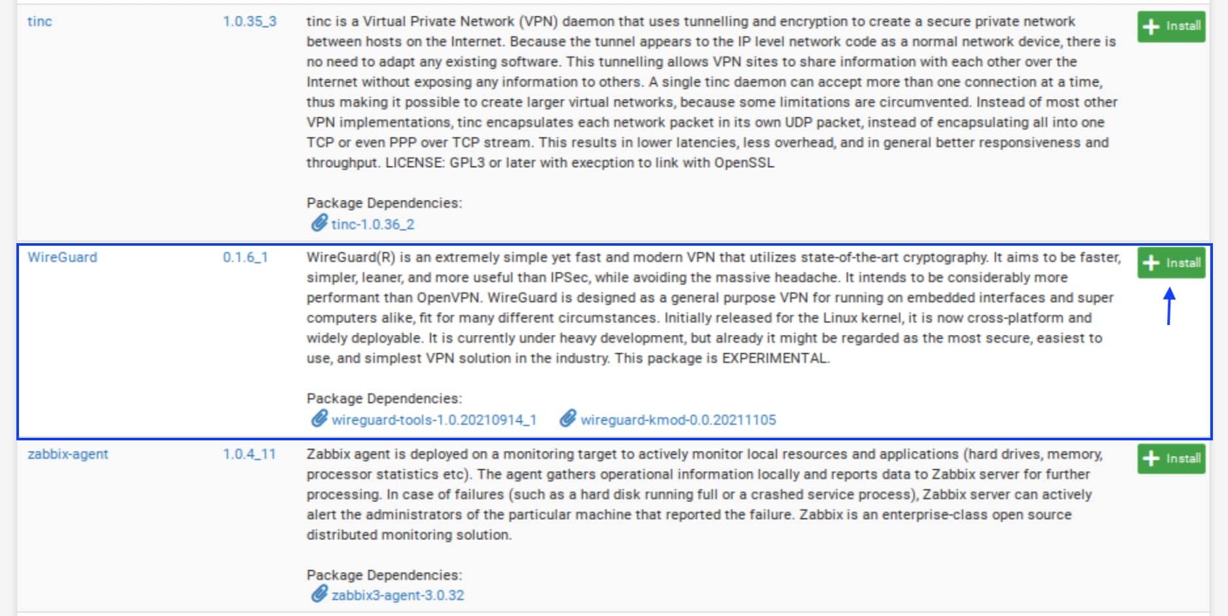Click the paperclip icon beside zabbix3-agent-3.0.32
This screenshot has width=1228, height=616.
point(318,594)
